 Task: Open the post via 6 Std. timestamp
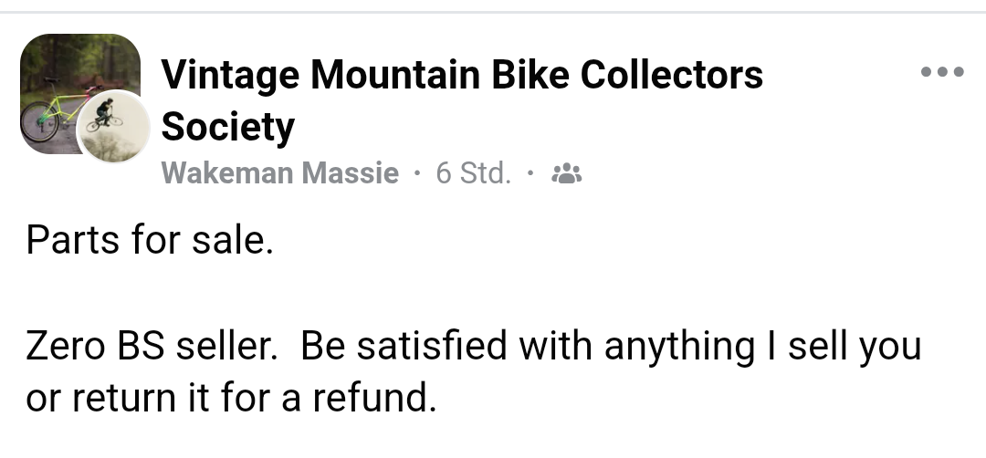[x=473, y=173]
